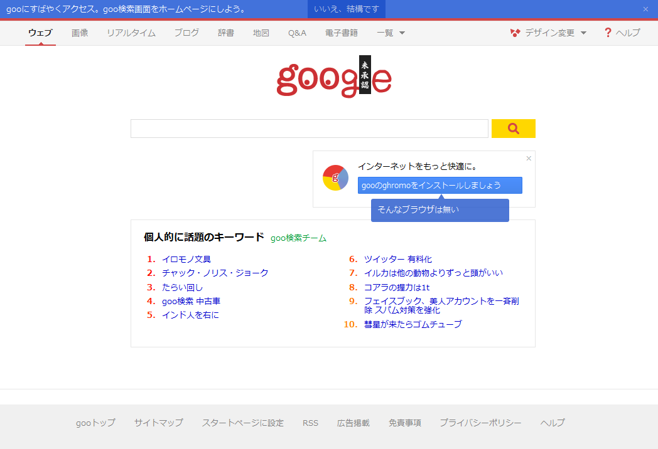Dismiss the top blue homepage banner

pyautogui.click(x=645, y=9)
